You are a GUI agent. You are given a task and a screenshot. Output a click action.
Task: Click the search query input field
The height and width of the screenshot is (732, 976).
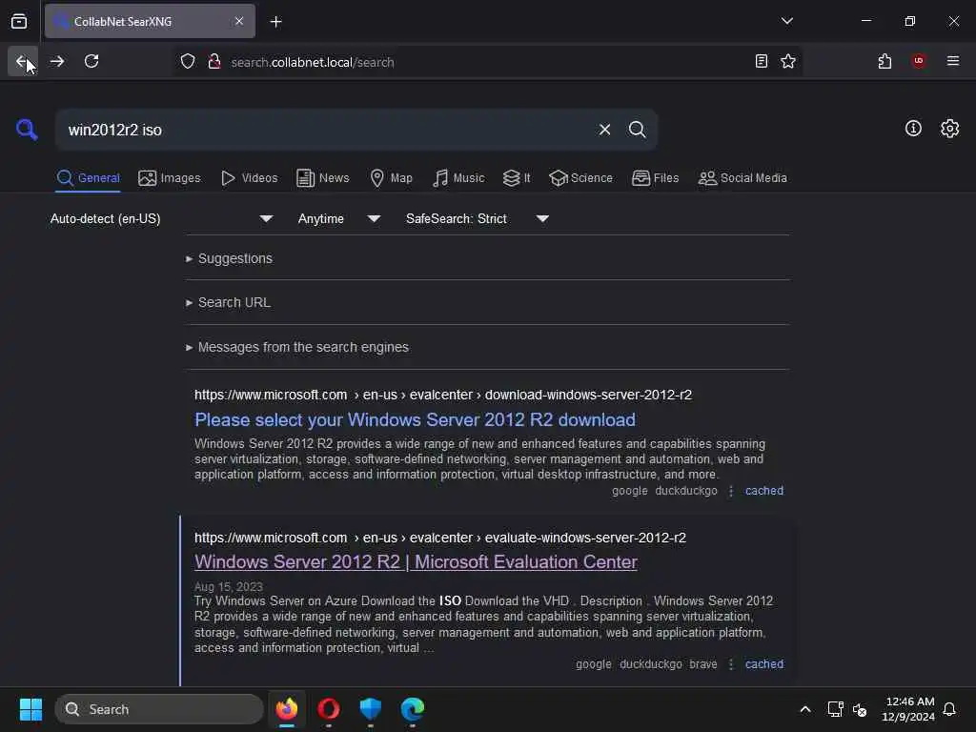coord(324,130)
